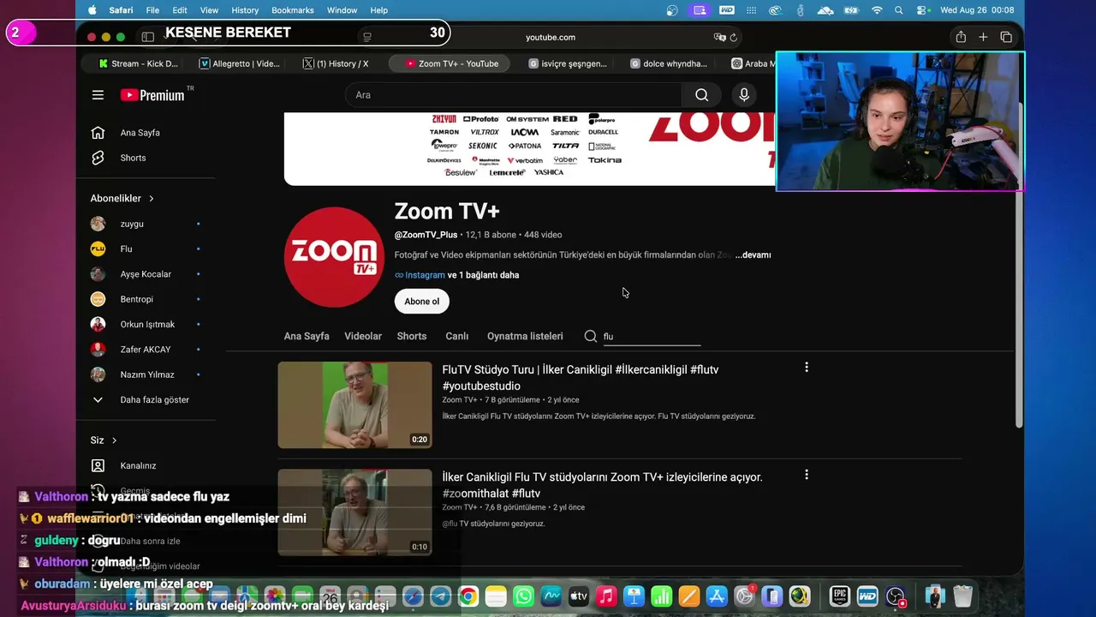Open the History menu in menu bar
The image size is (1096, 617).
(x=245, y=10)
